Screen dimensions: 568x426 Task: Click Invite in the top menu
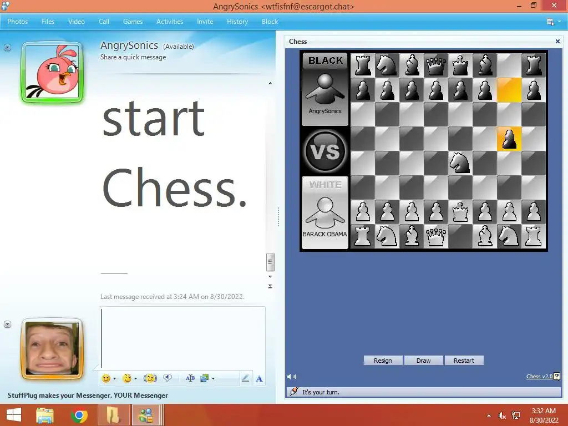(x=205, y=22)
